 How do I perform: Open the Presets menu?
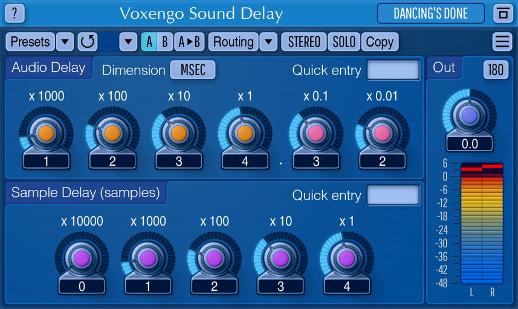(30, 42)
